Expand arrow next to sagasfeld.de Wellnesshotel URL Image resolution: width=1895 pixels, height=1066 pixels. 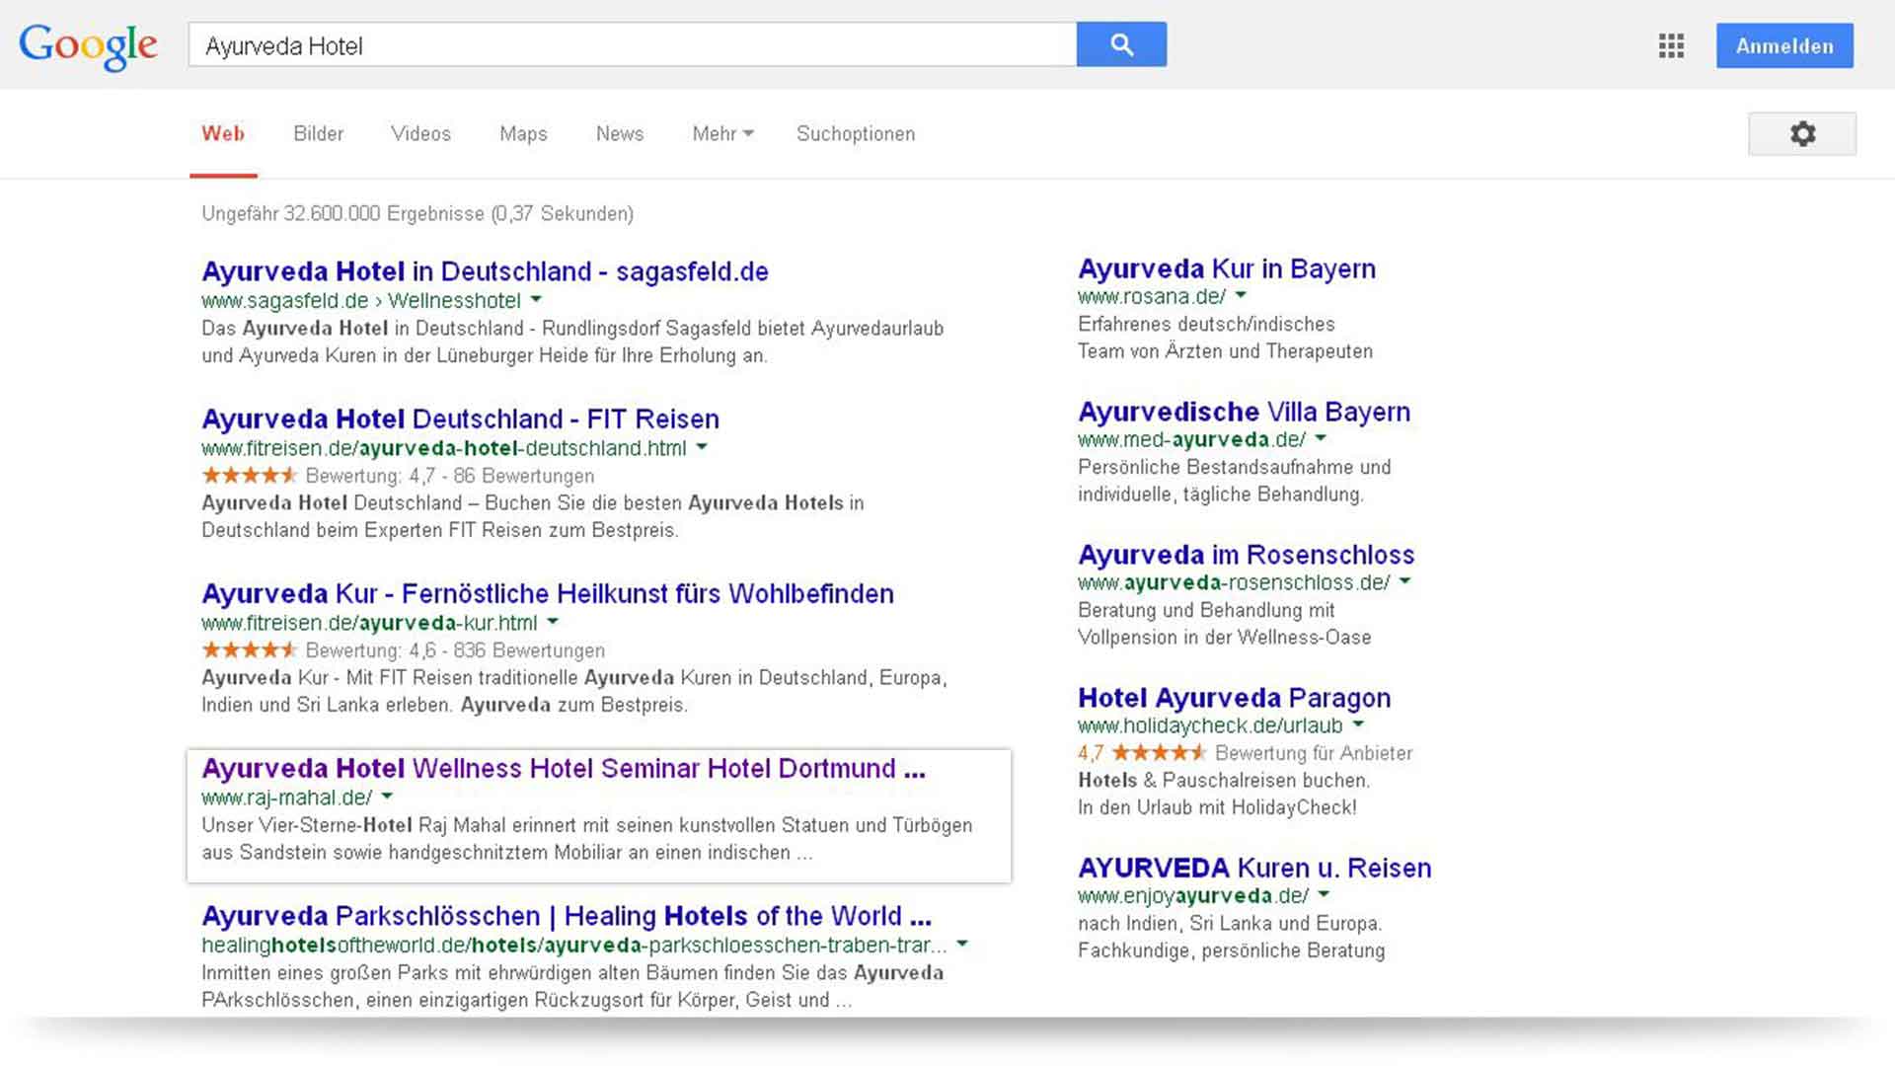536,299
